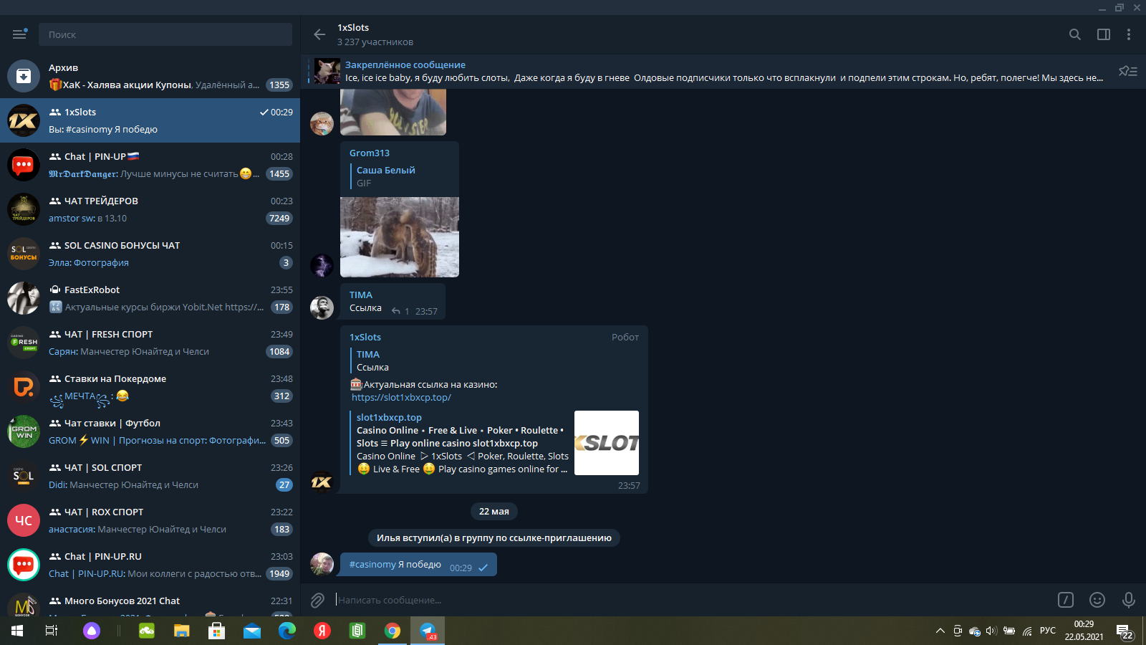Open the taskbar clock and calendar

click(x=1084, y=631)
